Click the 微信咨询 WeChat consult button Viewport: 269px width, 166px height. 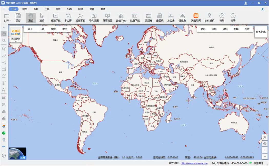(x=257, y=163)
